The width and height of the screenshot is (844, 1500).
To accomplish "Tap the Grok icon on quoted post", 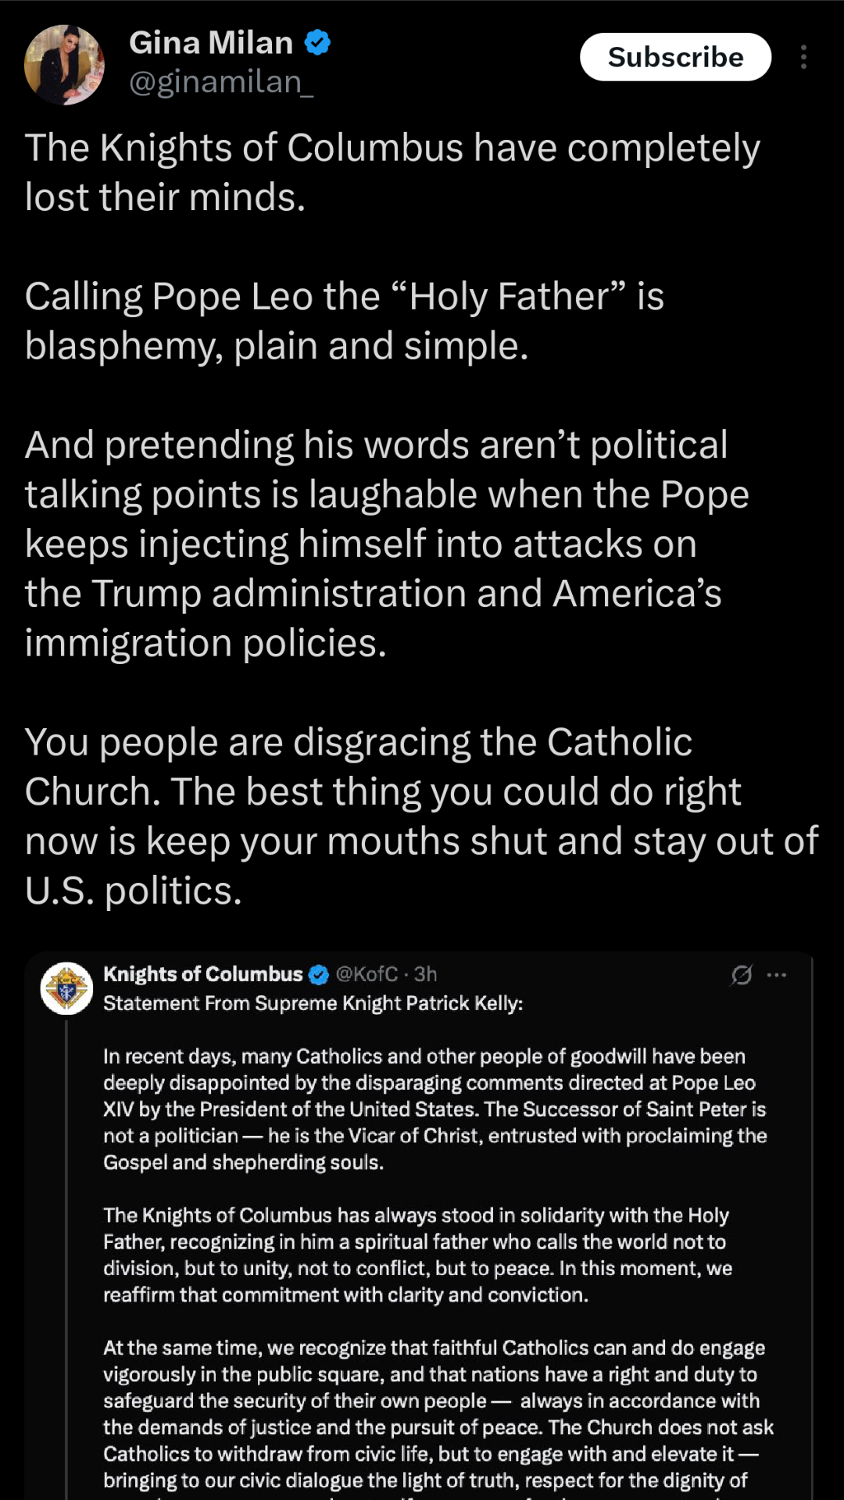I will (x=742, y=974).
